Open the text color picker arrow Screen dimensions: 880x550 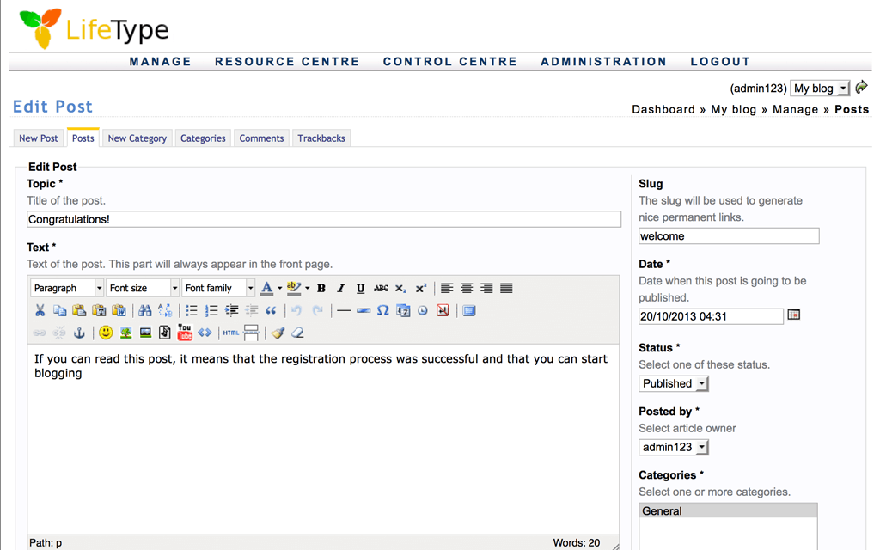(279, 289)
